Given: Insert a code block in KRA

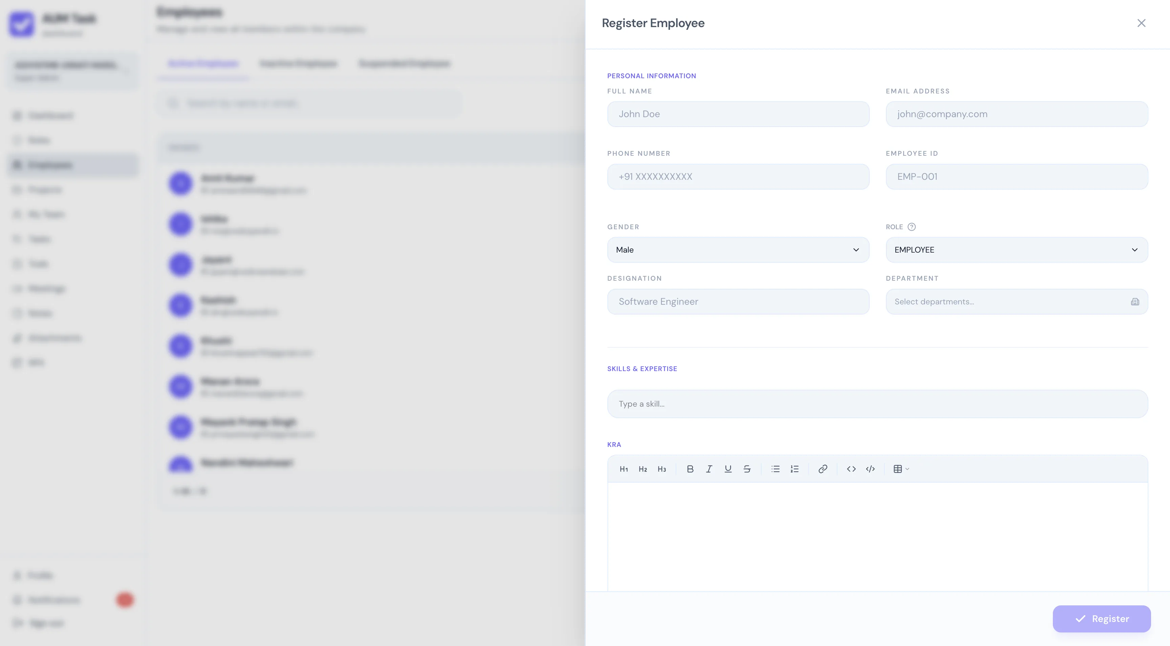Looking at the screenshot, I should tap(870, 469).
